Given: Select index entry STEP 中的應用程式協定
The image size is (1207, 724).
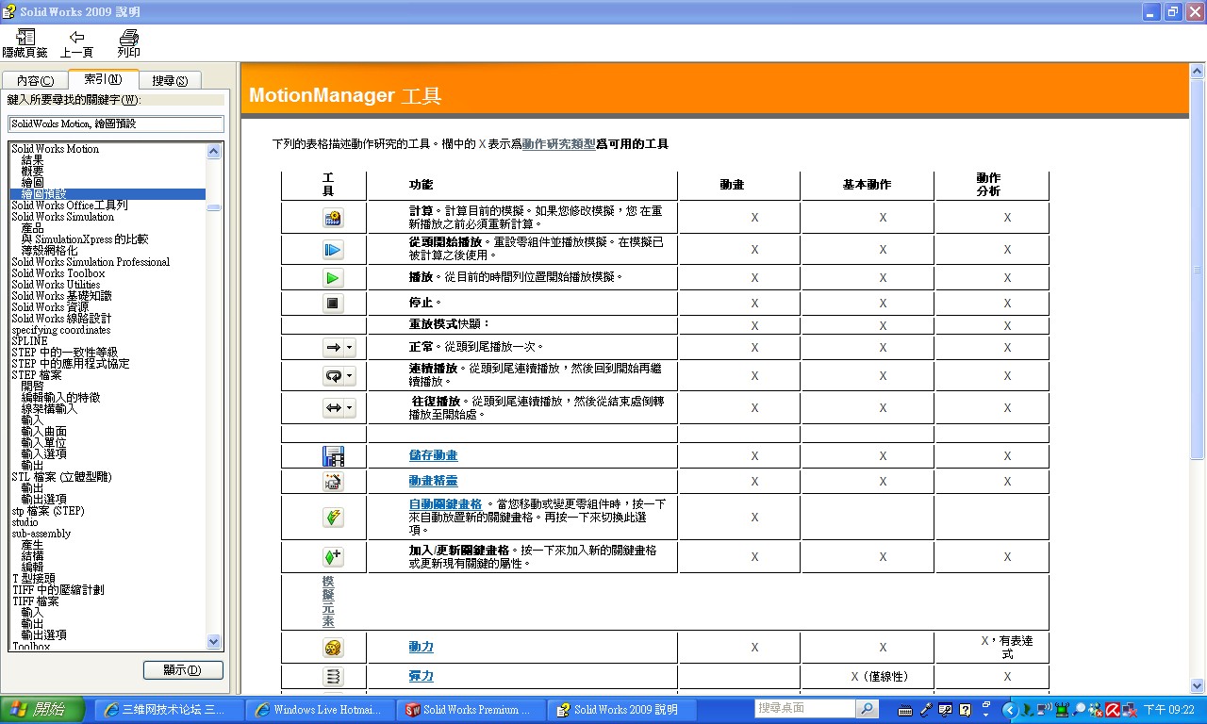Looking at the screenshot, I should point(71,364).
